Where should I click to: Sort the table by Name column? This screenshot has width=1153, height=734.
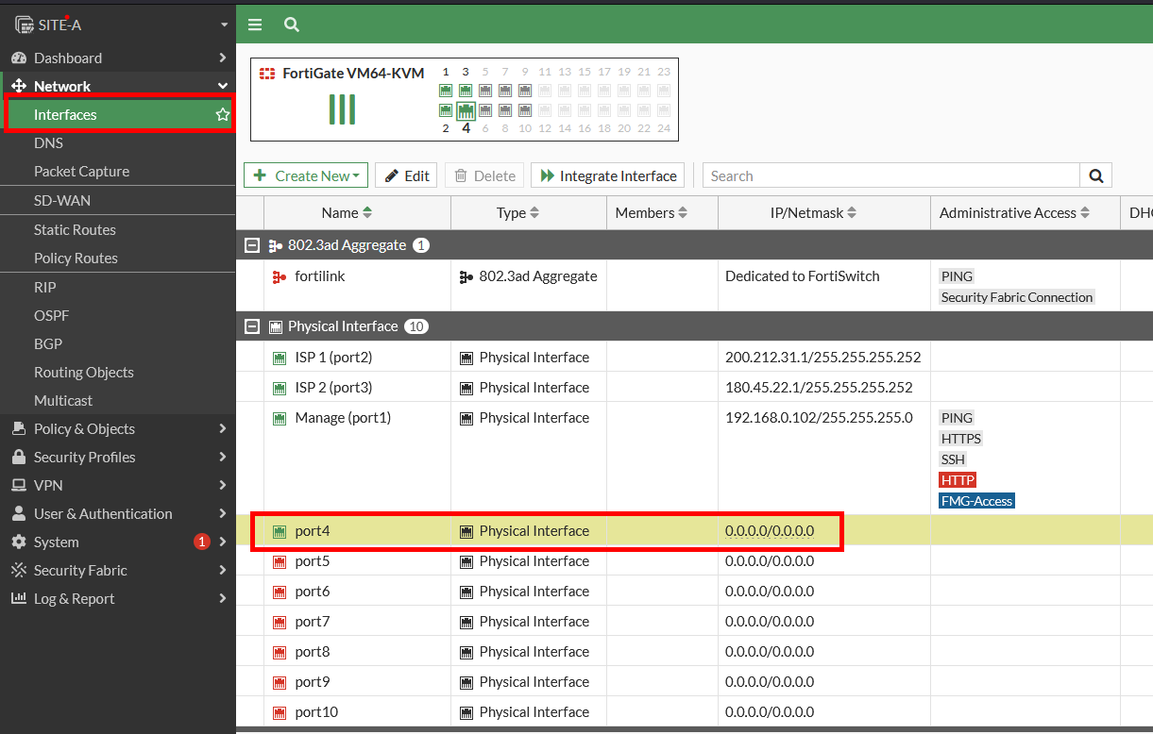pos(347,213)
